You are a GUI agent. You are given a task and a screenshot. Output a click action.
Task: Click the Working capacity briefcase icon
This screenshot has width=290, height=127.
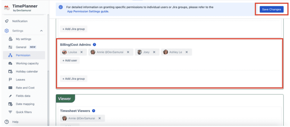pyautogui.click(x=10, y=63)
